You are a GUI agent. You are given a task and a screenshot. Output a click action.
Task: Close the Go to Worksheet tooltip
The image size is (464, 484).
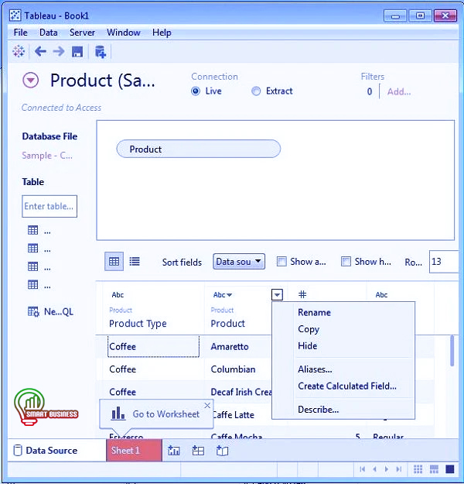[x=207, y=405]
